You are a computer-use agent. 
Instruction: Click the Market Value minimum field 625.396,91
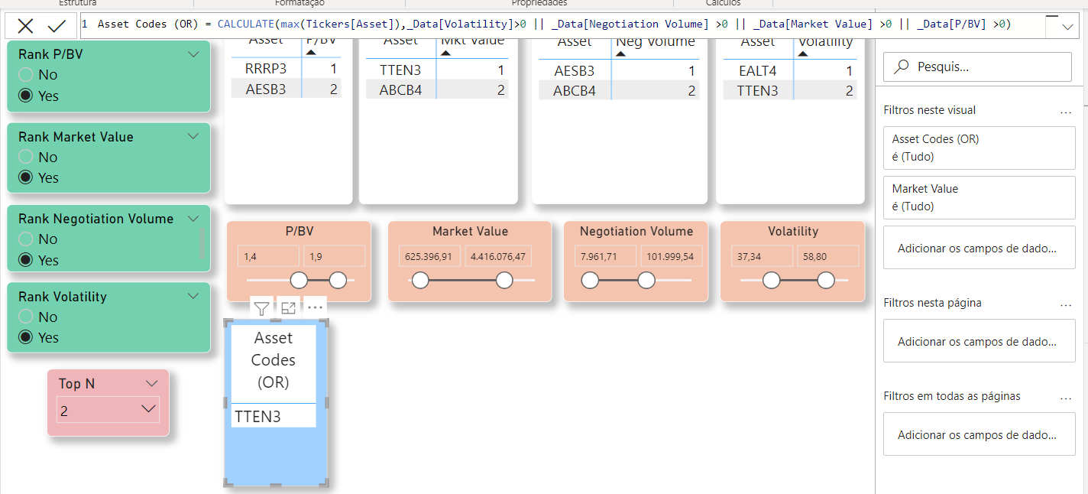click(x=430, y=257)
